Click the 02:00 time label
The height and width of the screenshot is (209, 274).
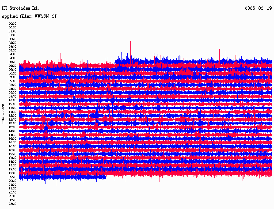(x=13, y=39)
